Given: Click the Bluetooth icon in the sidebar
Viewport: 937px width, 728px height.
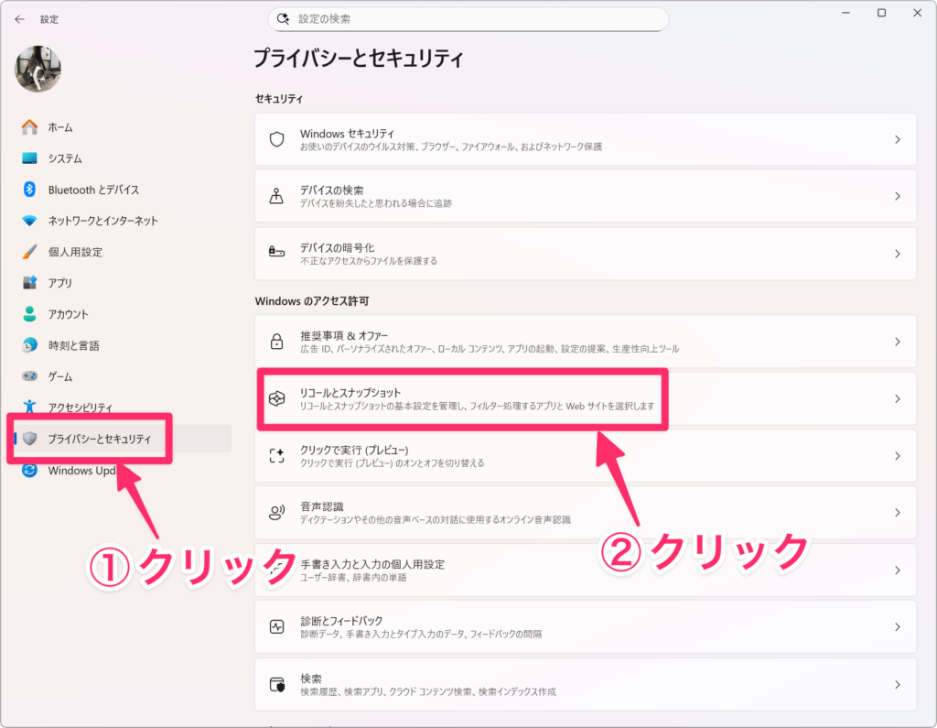Looking at the screenshot, I should coord(29,189).
